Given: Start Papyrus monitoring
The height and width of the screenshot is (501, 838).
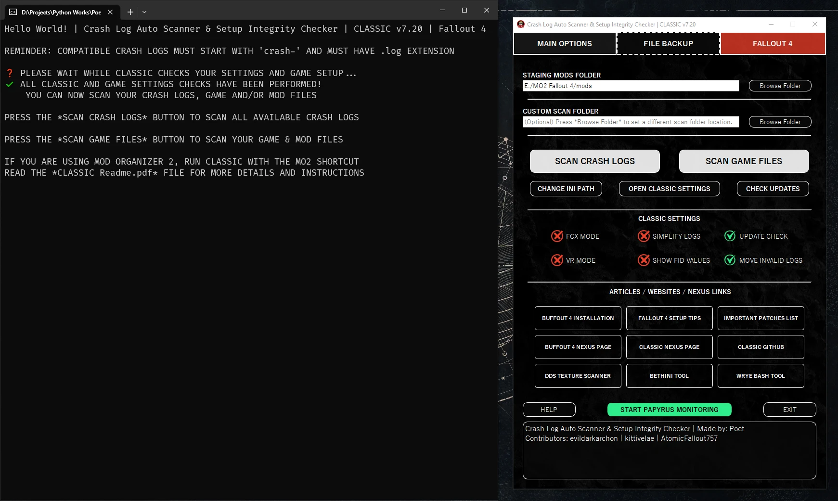Looking at the screenshot, I should [669, 410].
